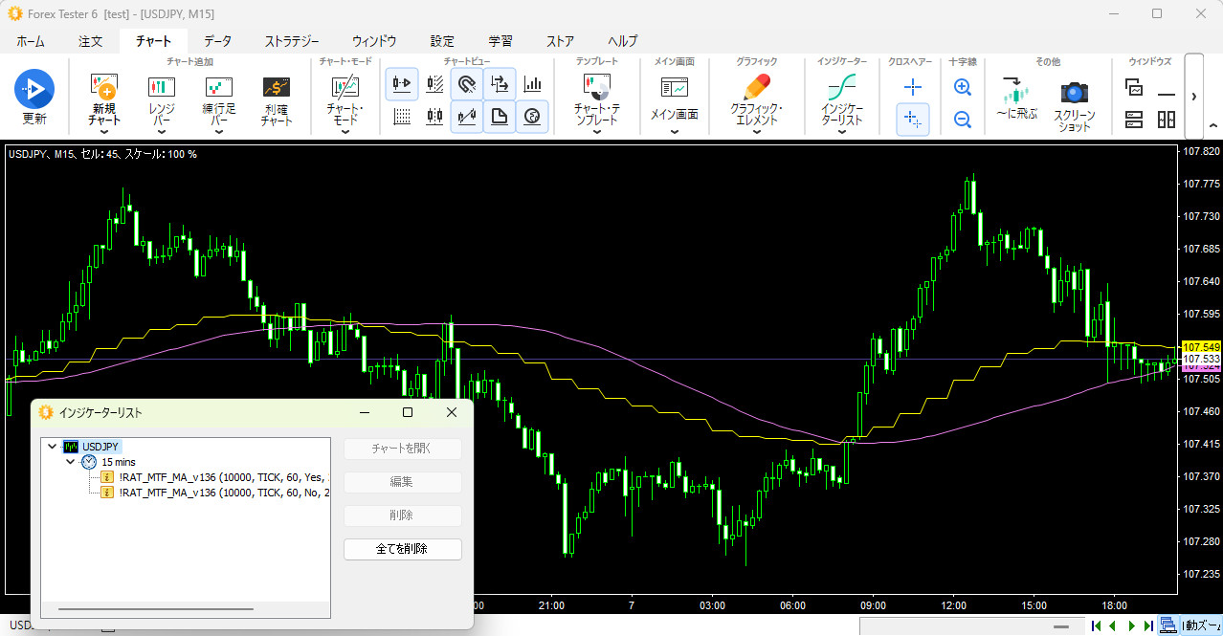Collapse the 15 mins tree node

(71, 462)
